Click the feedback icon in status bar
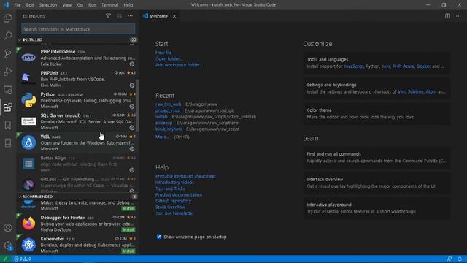The image size is (467, 263). (449, 259)
